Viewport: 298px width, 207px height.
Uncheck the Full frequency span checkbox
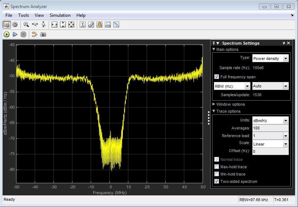coord(217,77)
